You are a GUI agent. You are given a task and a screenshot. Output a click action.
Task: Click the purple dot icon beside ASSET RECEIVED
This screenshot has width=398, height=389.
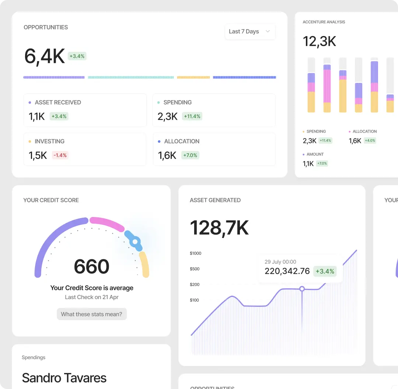click(x=30, y=102)
